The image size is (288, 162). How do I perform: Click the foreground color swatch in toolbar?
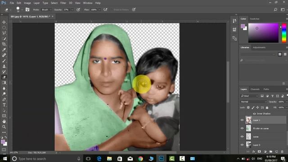(3, 142)
